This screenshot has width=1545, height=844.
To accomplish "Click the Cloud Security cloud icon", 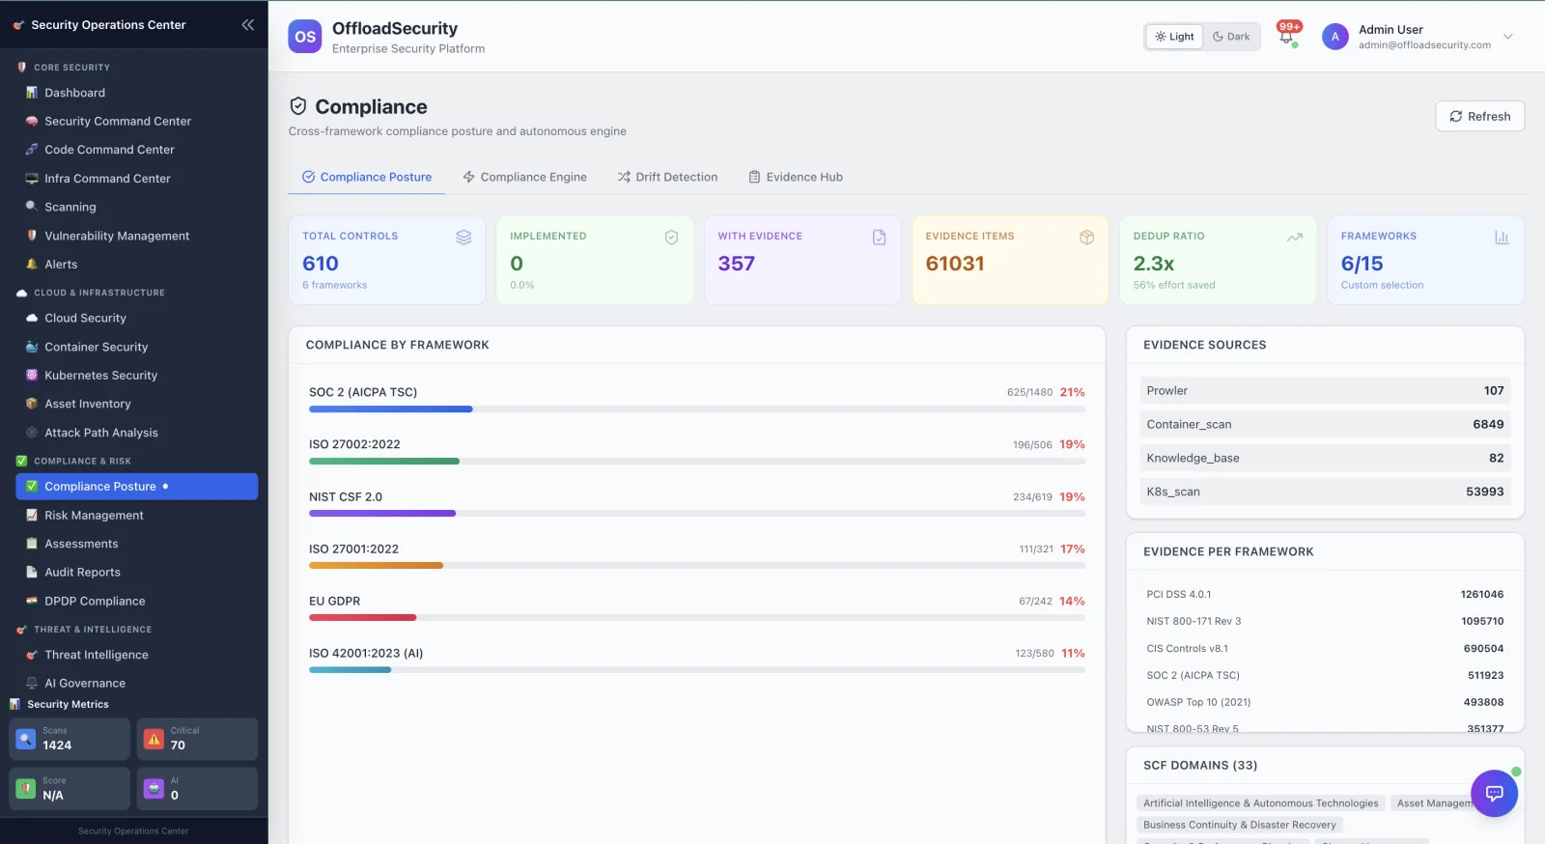I will point(32,318).
